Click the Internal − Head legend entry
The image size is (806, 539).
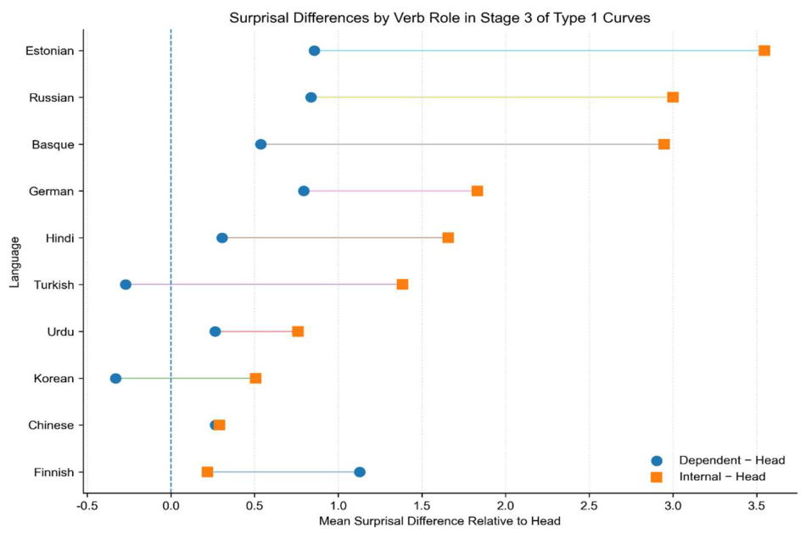[x=708, y=477]
